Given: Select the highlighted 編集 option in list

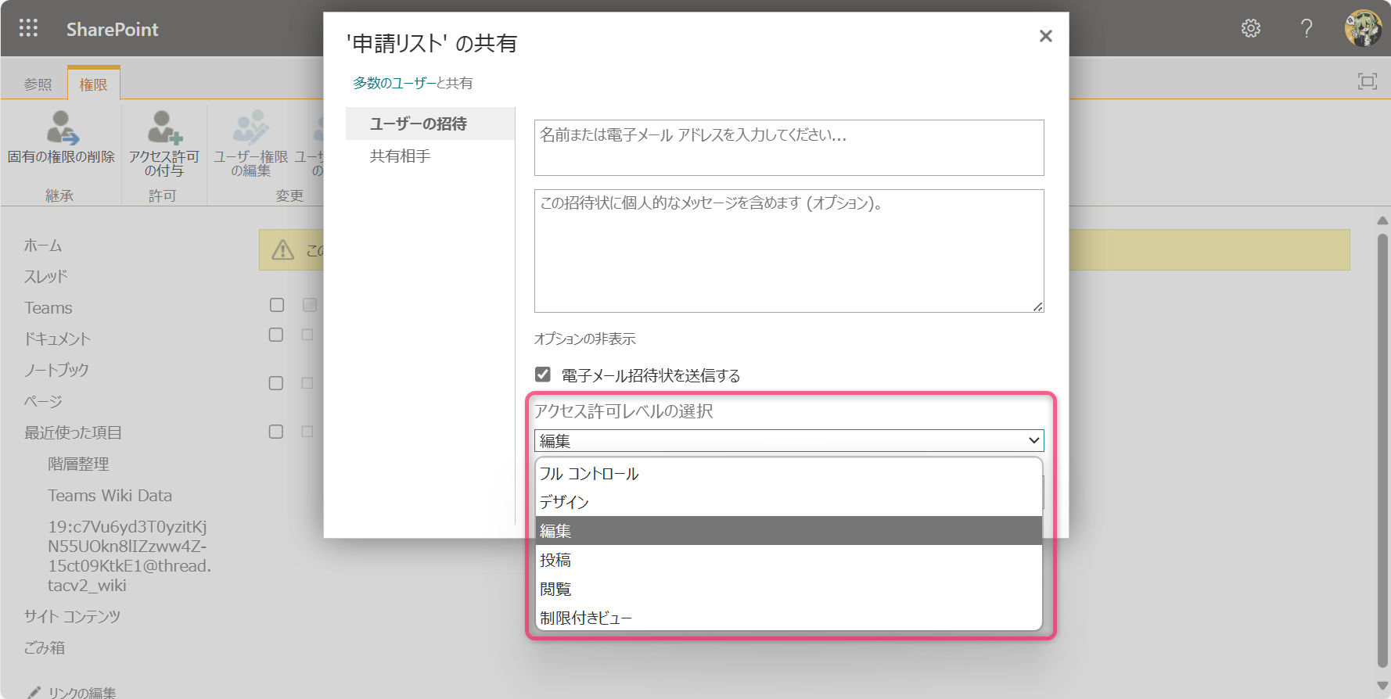Looking at the screenshot, I should [x=789, y=531].
